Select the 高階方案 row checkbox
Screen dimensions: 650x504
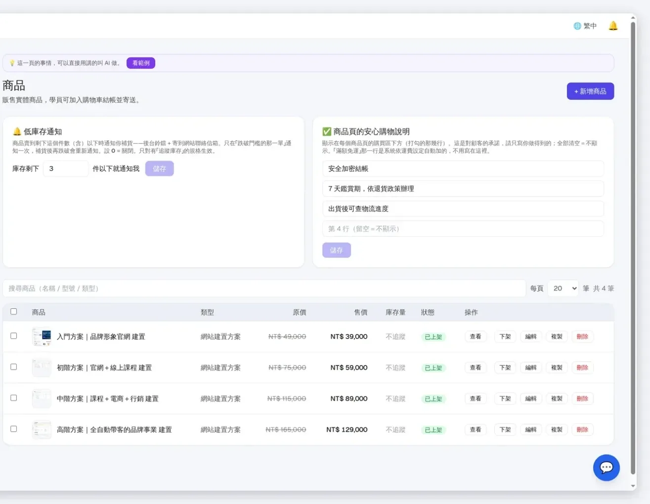tap(14, 429)
